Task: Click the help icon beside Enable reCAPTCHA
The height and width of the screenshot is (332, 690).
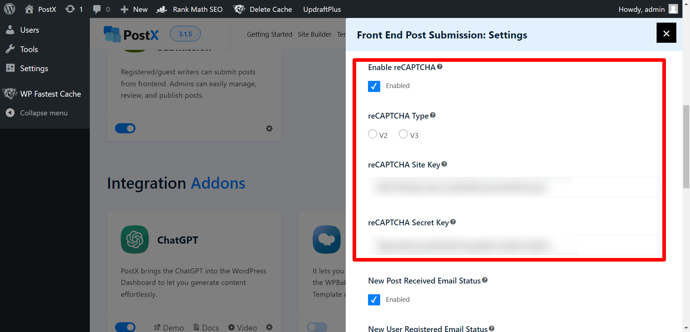Action: tap(440, 66)
